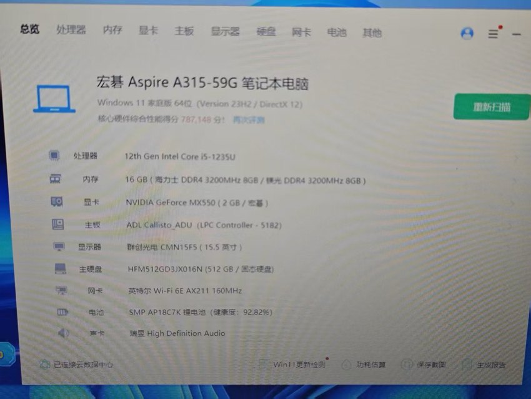
Task: Click the 已连接云数据中心 status link
Action: click(x=83, y=365)
